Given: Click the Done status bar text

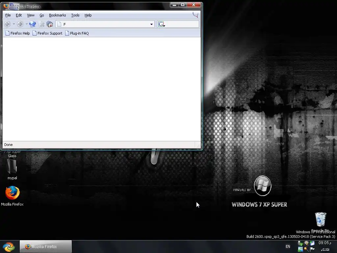Looking at the screenshot, I should pos(8,145).
